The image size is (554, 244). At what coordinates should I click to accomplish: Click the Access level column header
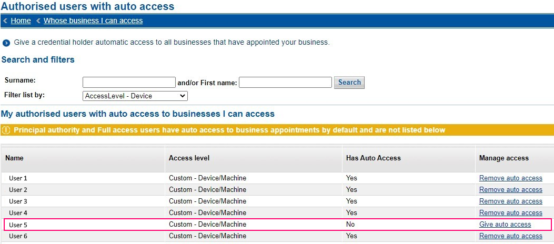pos(189,158)
